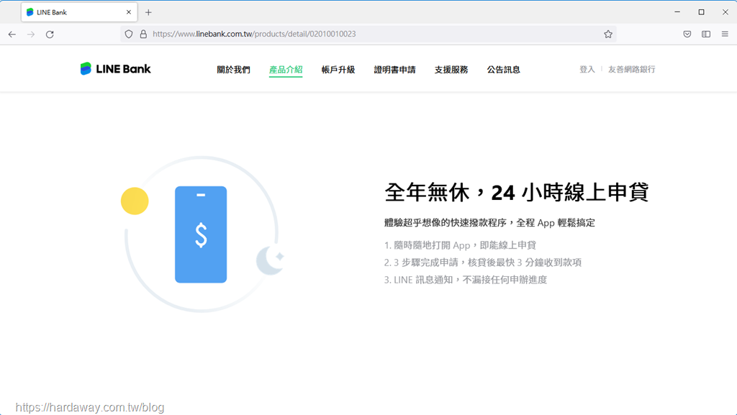Save page to Pocket icon
This screenshot has height=415, width=737.
pos(687,35)
